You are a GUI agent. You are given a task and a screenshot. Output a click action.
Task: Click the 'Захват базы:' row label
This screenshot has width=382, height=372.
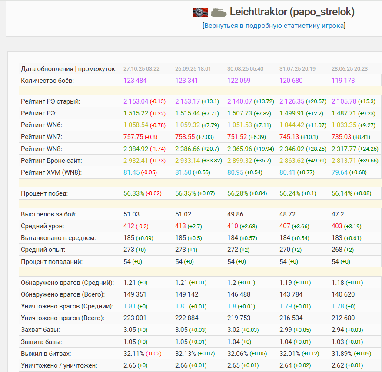40,330
